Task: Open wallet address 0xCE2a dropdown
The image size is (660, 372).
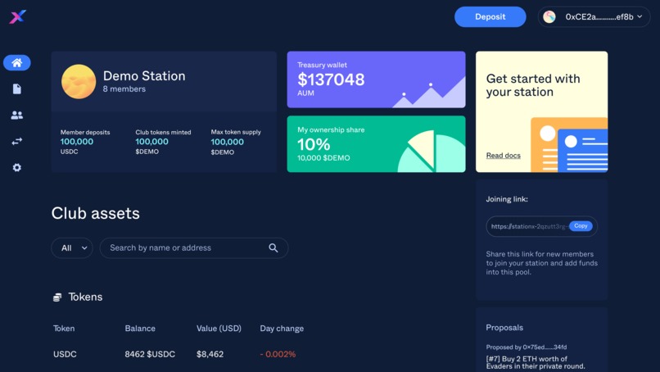Action: (594, 17)
